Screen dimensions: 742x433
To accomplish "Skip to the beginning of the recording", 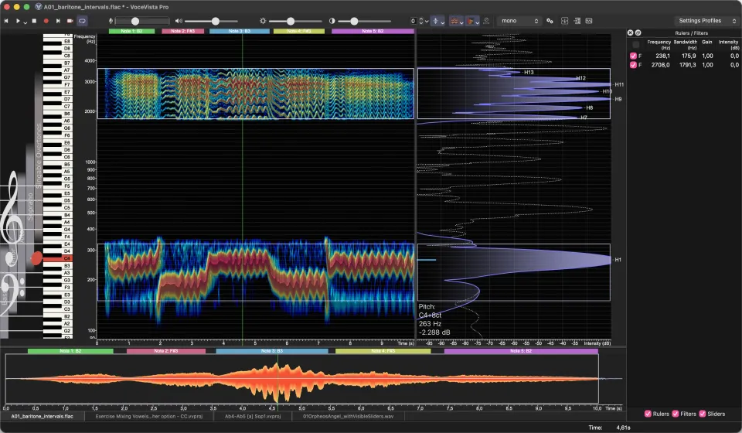I will [x=6, y=21].
